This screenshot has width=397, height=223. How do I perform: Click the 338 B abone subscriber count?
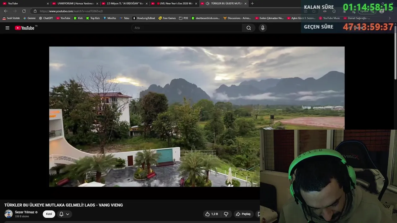[22, 216]
